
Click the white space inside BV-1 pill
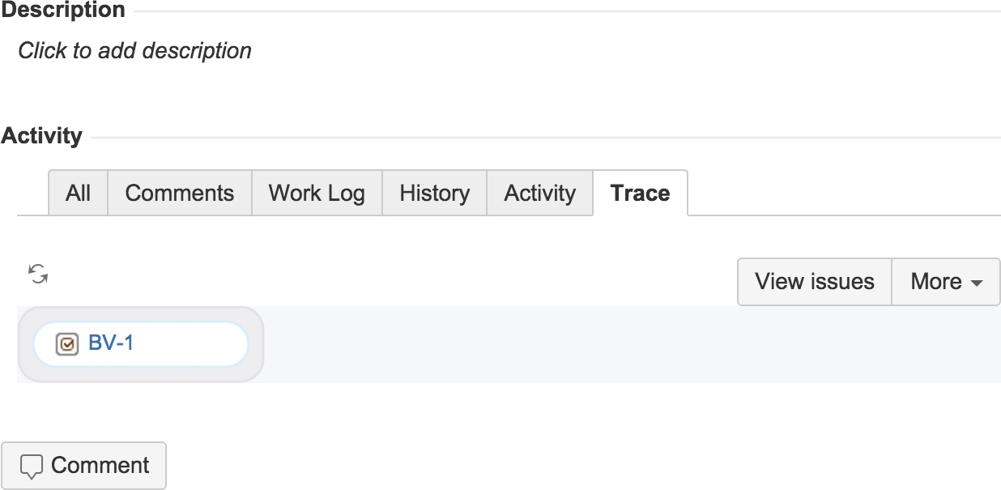point(190,344)
